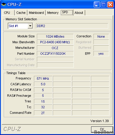115x135 pixels.
Task: Click the Correction value None
Action: (x=101, y=36)
